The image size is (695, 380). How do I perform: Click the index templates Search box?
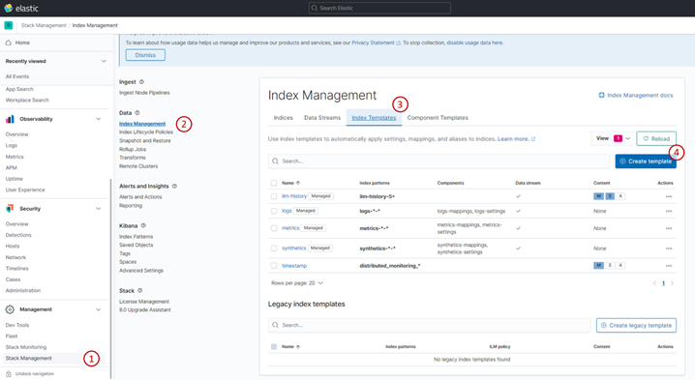click(438, 161)
